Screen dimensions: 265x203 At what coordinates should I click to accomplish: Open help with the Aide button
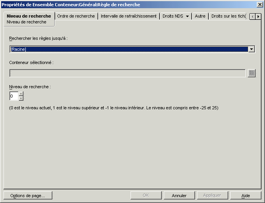click(x=245, y=196)
